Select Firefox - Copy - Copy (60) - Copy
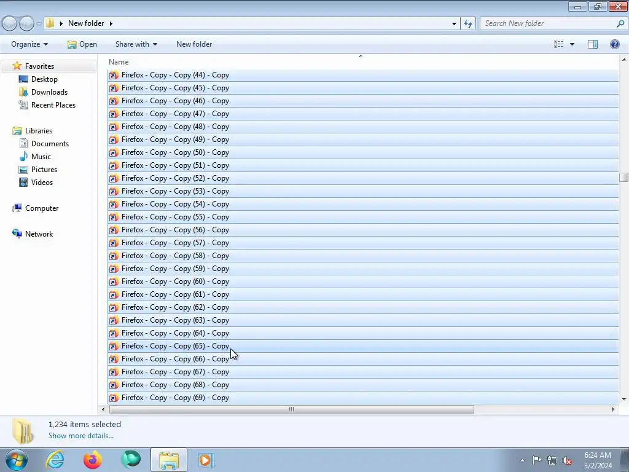The image size is (629, 472). click(363, 281)
